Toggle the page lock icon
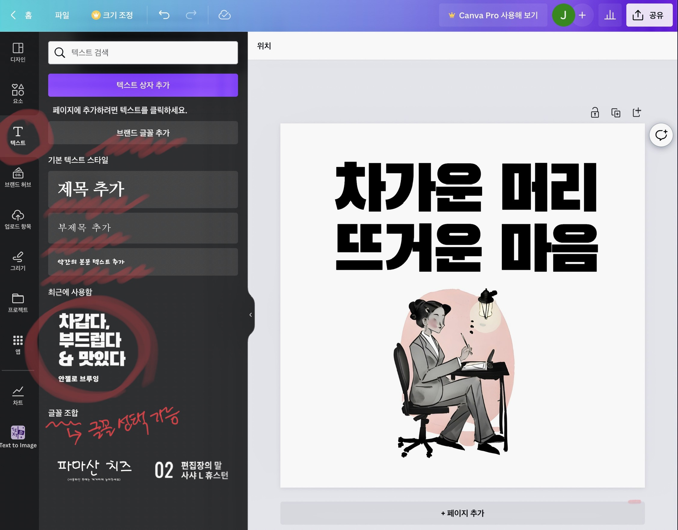 [594, 112]
